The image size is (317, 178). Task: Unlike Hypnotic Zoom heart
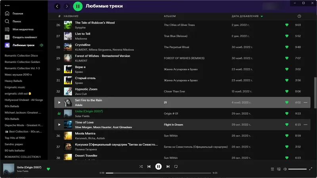click(x=286, y=91)
